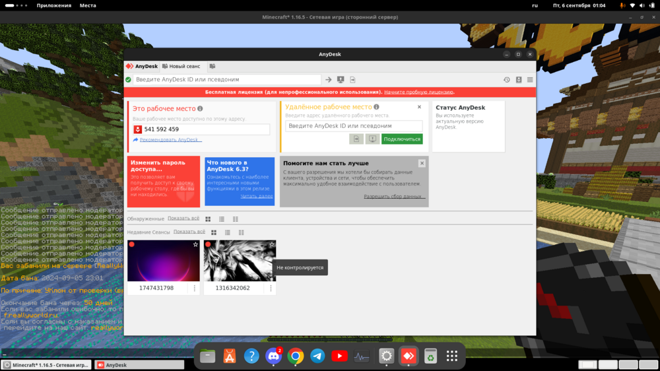
Task: Open Google Chrome from the dock
Action: coord(296,356)
